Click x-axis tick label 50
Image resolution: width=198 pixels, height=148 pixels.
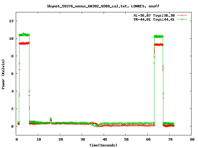(x=126, y=139)
